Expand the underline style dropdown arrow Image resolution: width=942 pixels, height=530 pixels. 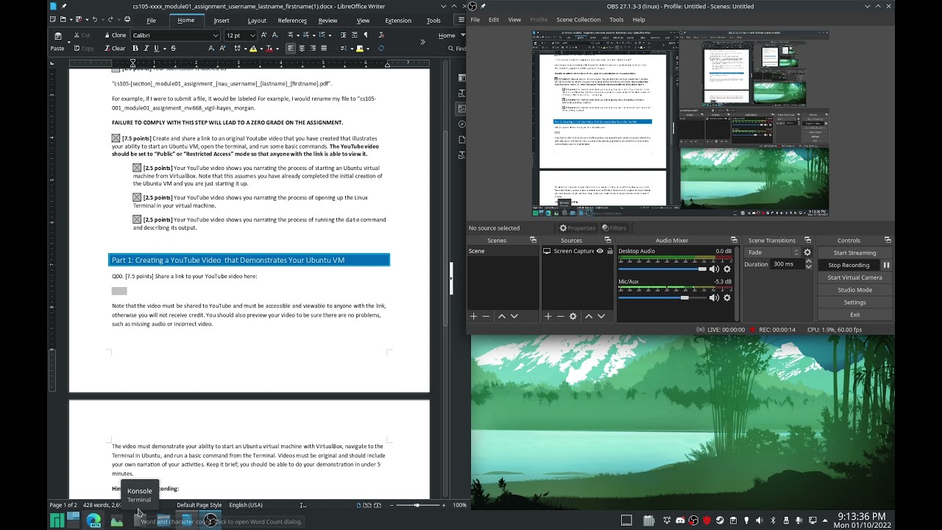click(x=164, y=49)
